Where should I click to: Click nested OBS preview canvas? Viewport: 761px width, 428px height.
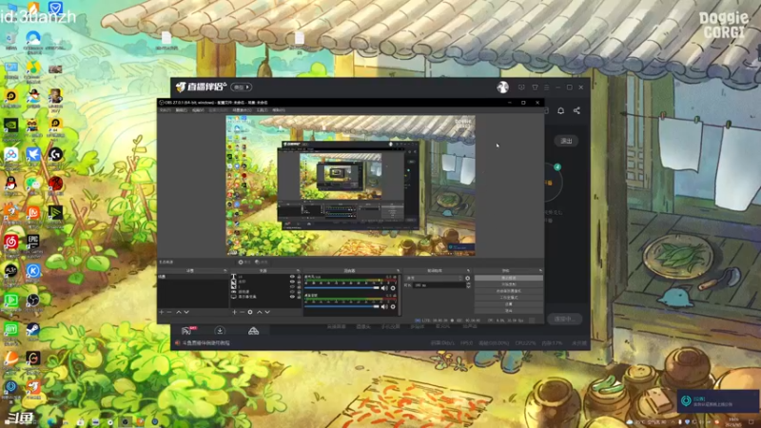[x=350, y=185]
